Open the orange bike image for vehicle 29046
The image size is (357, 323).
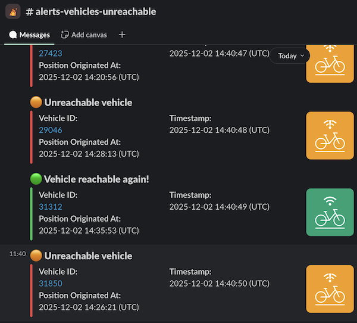point(330,135)
